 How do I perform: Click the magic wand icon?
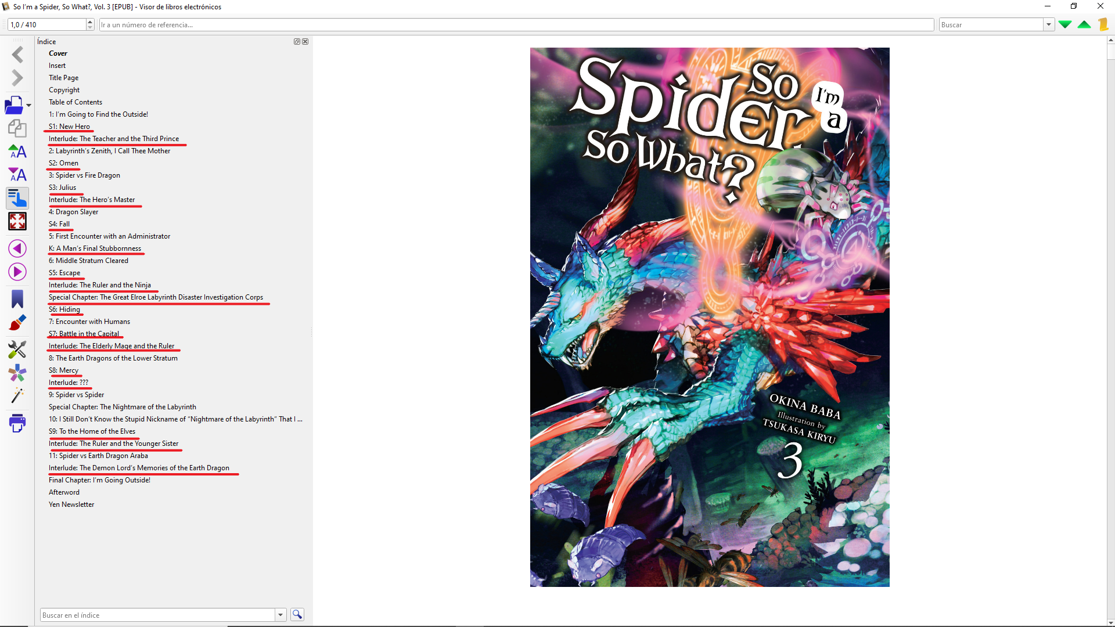17,396
